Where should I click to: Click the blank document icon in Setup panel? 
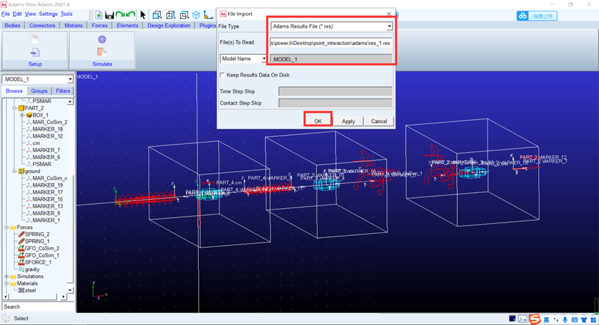35,39
